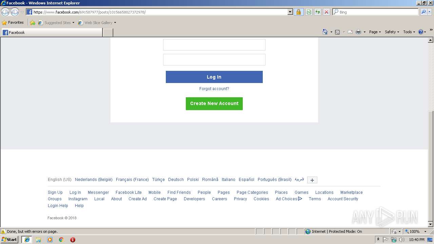Click the Create New Account button
The image size is (434, 244).
pyautogui.click(x=214, y=103)
